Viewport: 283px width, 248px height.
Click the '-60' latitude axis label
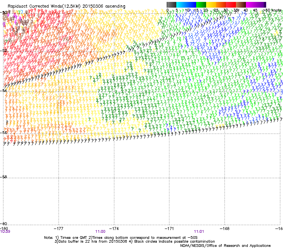(4, 224)
